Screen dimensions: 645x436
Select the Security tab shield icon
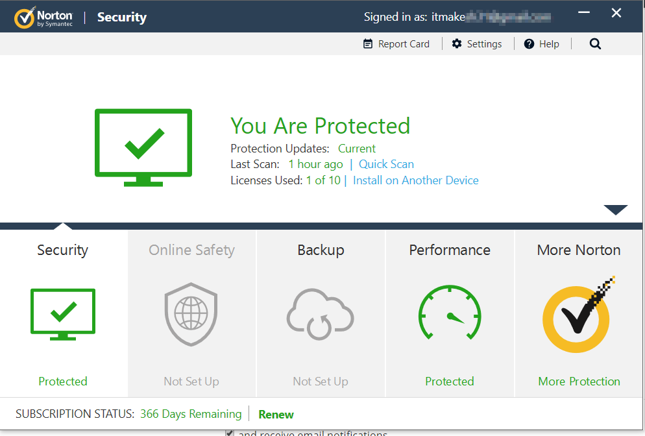click(63, 314)
